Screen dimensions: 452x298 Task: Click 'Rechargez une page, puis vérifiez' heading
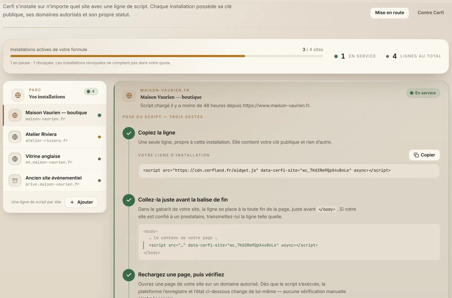[181, 275]
